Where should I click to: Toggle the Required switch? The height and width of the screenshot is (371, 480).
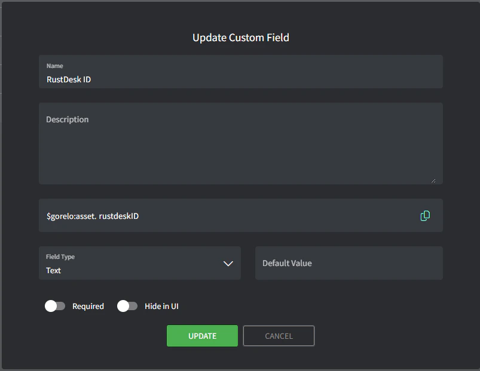[55, 306]
